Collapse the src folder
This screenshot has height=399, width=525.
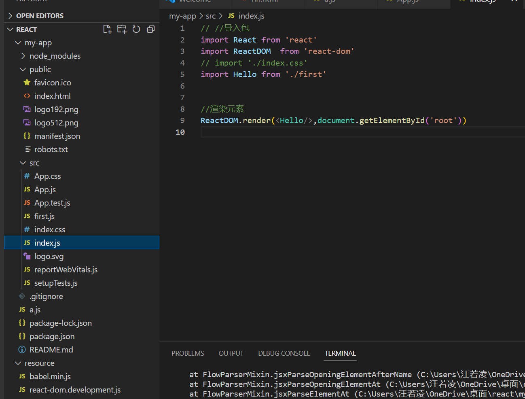click(x=34, y=163)
